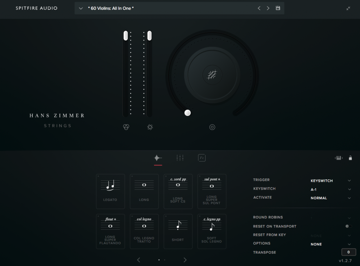Click the dynamics swirl icon below the second fader

point(150,127)
